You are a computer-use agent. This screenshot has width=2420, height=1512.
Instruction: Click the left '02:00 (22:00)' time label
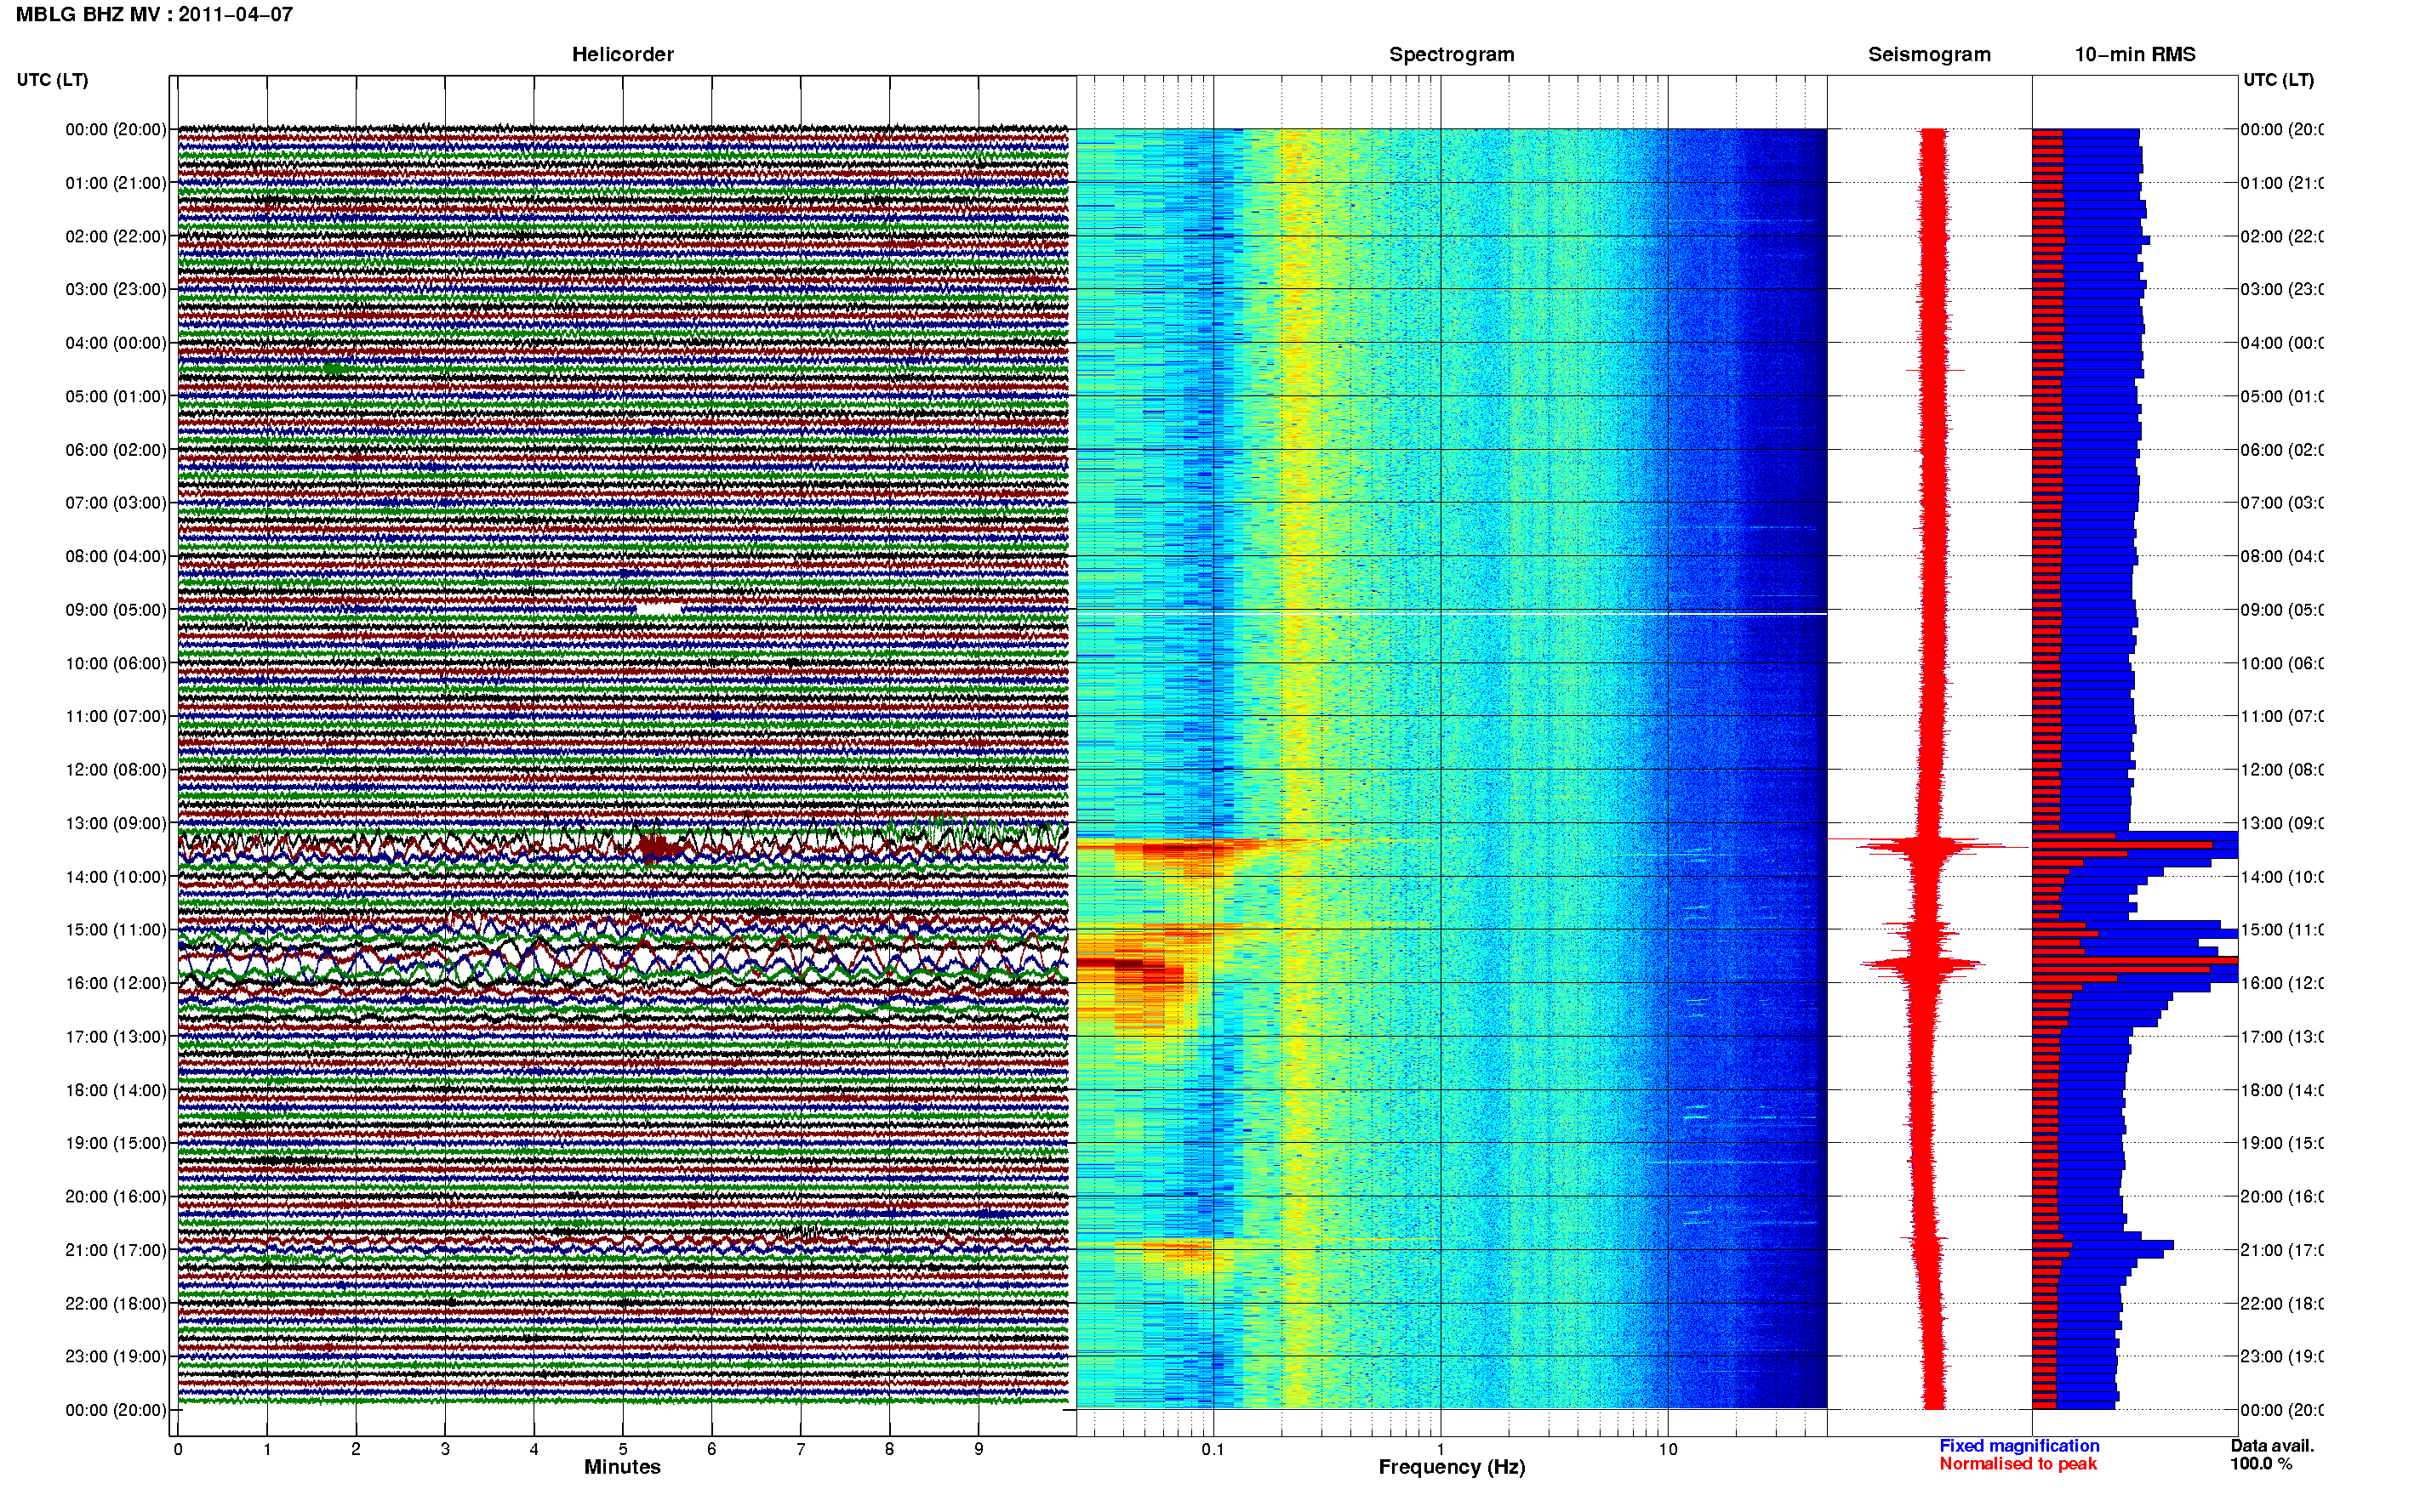[116, 236]
